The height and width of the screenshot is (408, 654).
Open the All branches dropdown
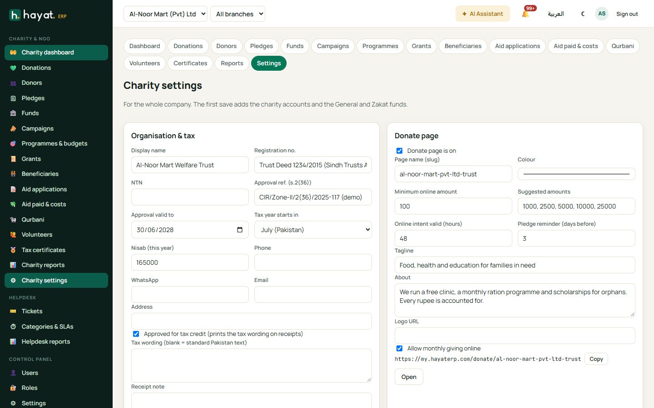pyautogui.click(x=238, y=14)
